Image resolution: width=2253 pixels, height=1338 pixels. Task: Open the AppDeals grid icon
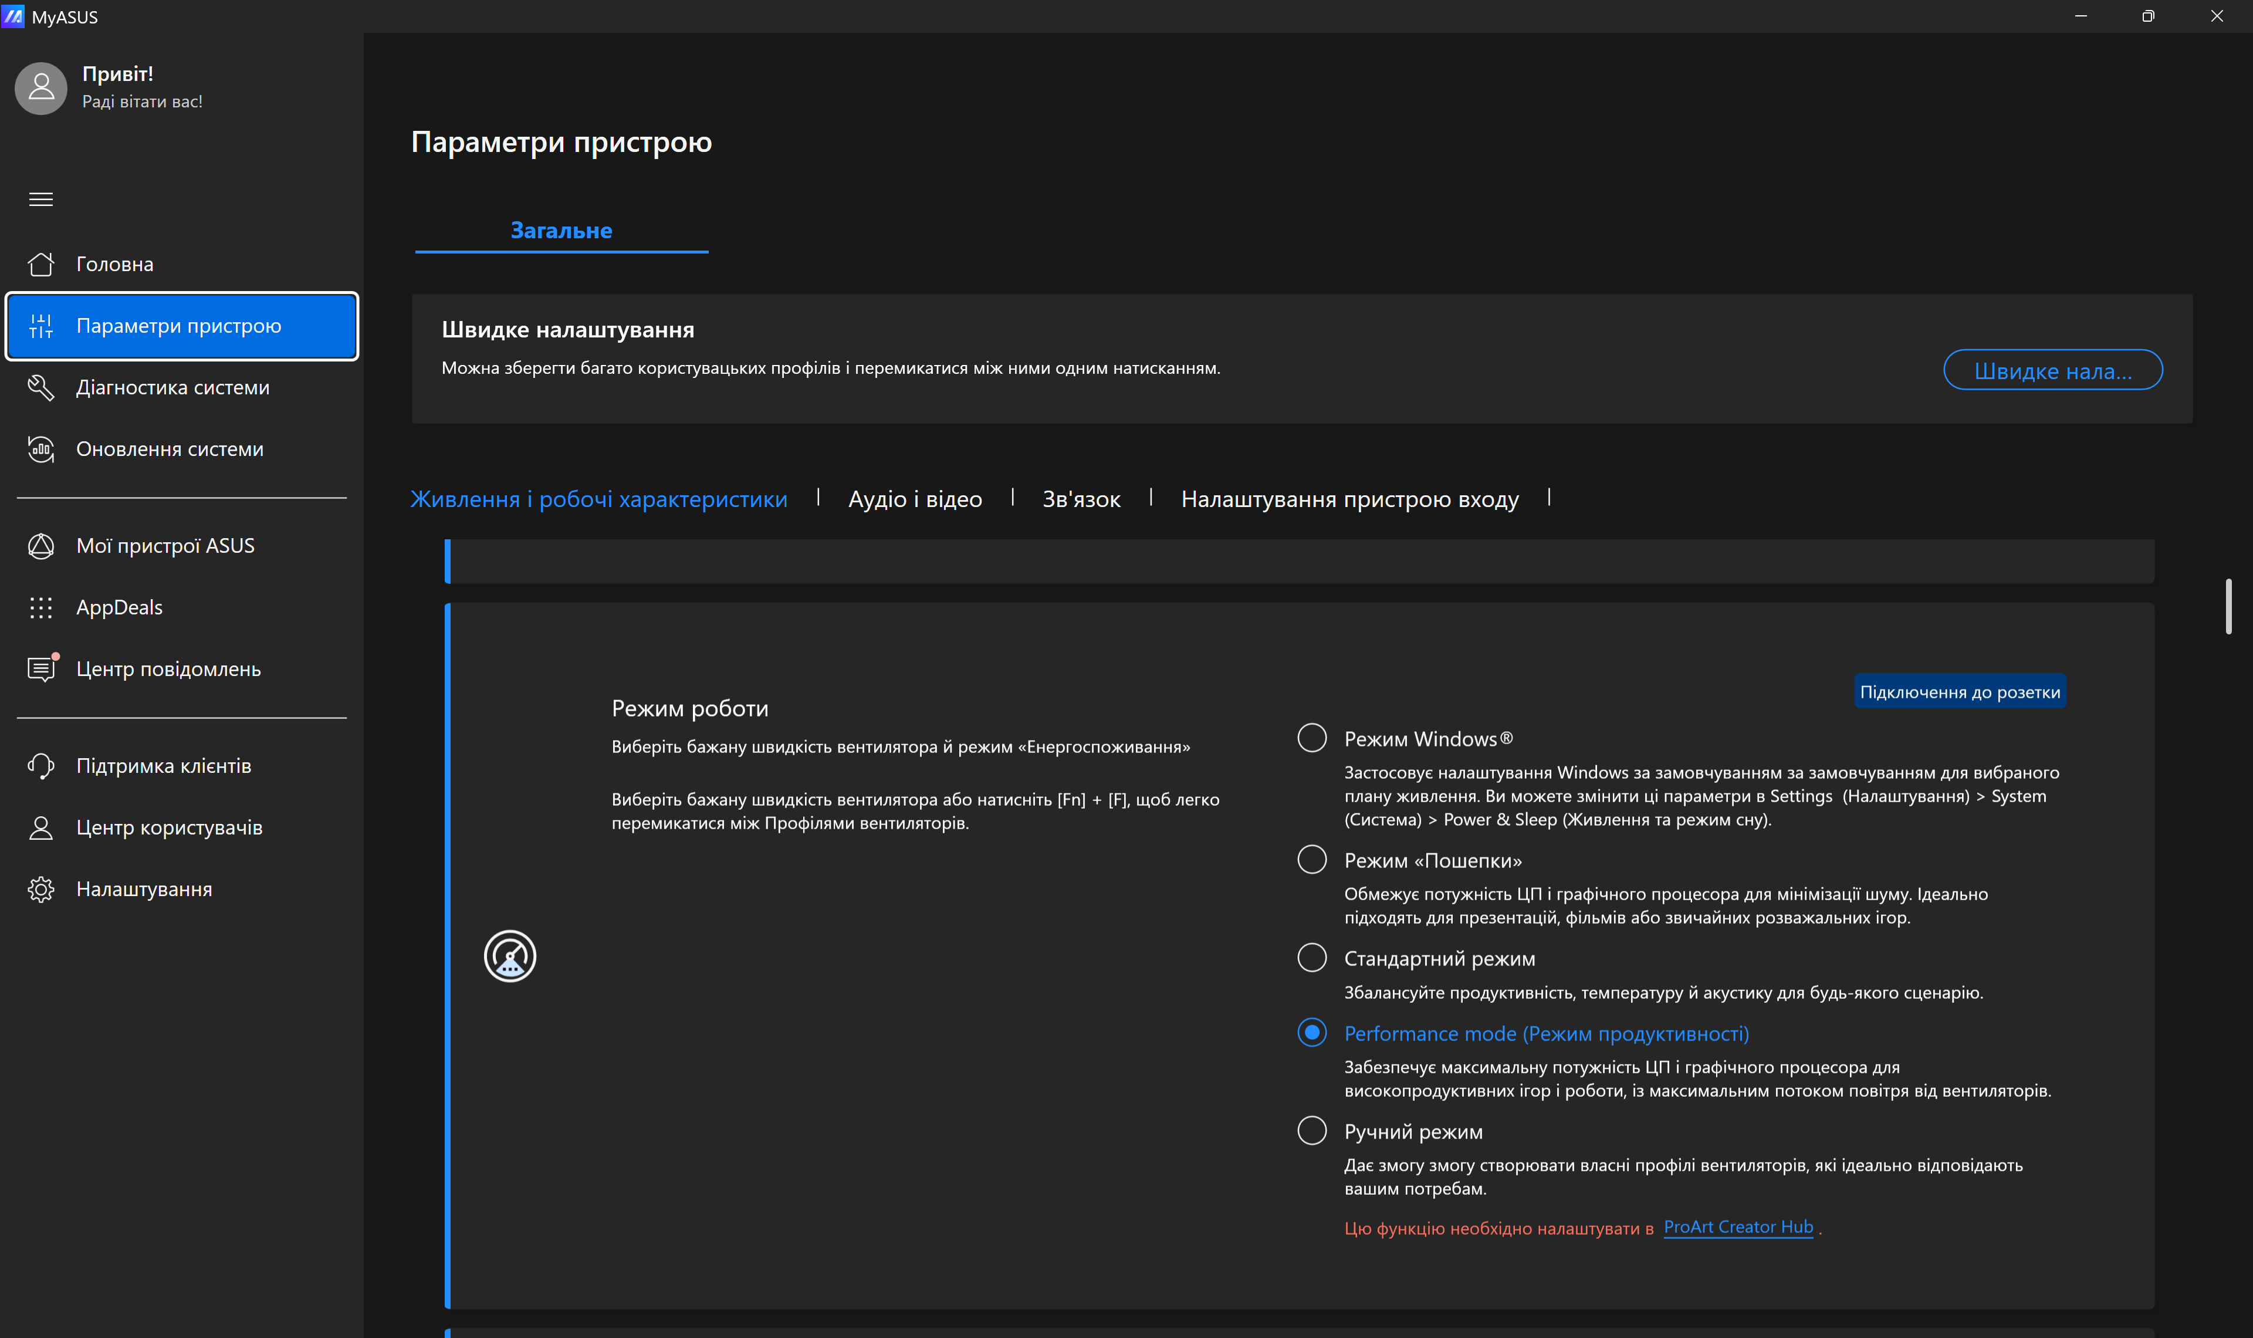coord(40,608)
